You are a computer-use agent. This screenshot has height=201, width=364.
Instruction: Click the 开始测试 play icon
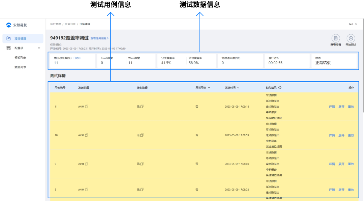[351, 38]
